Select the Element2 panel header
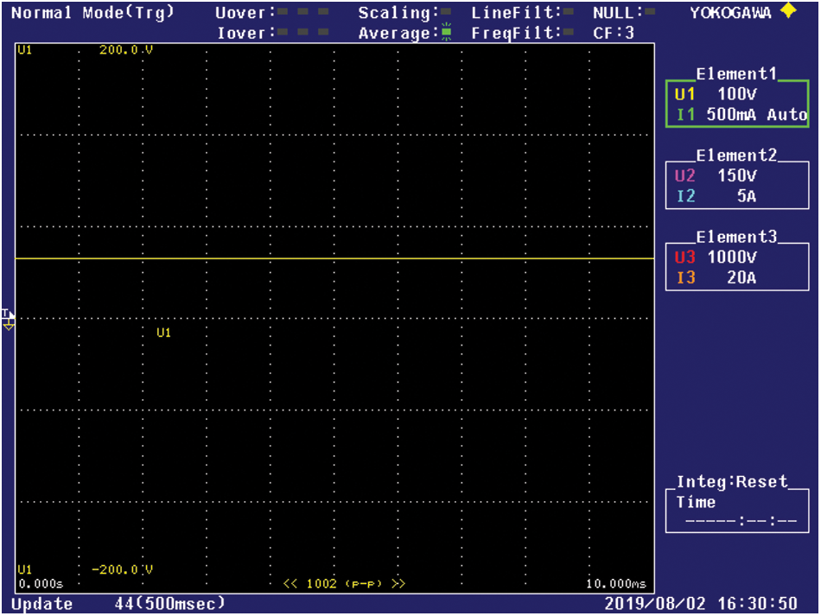821x616 pixels. (x=737, y=156)
